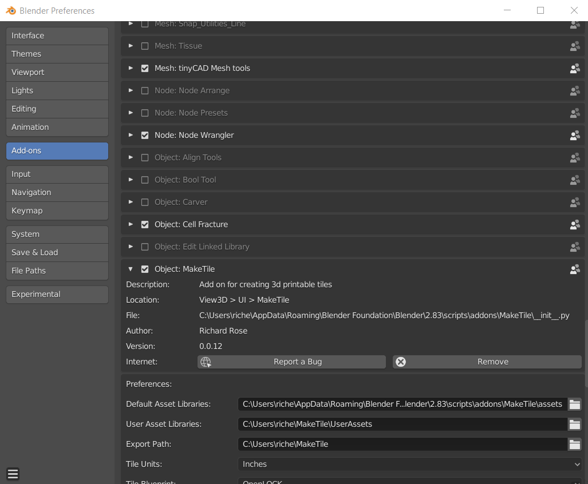The width and height of the screenshot is (588, 484).
Task: Browse folder for Export Path
Action: 574,444
